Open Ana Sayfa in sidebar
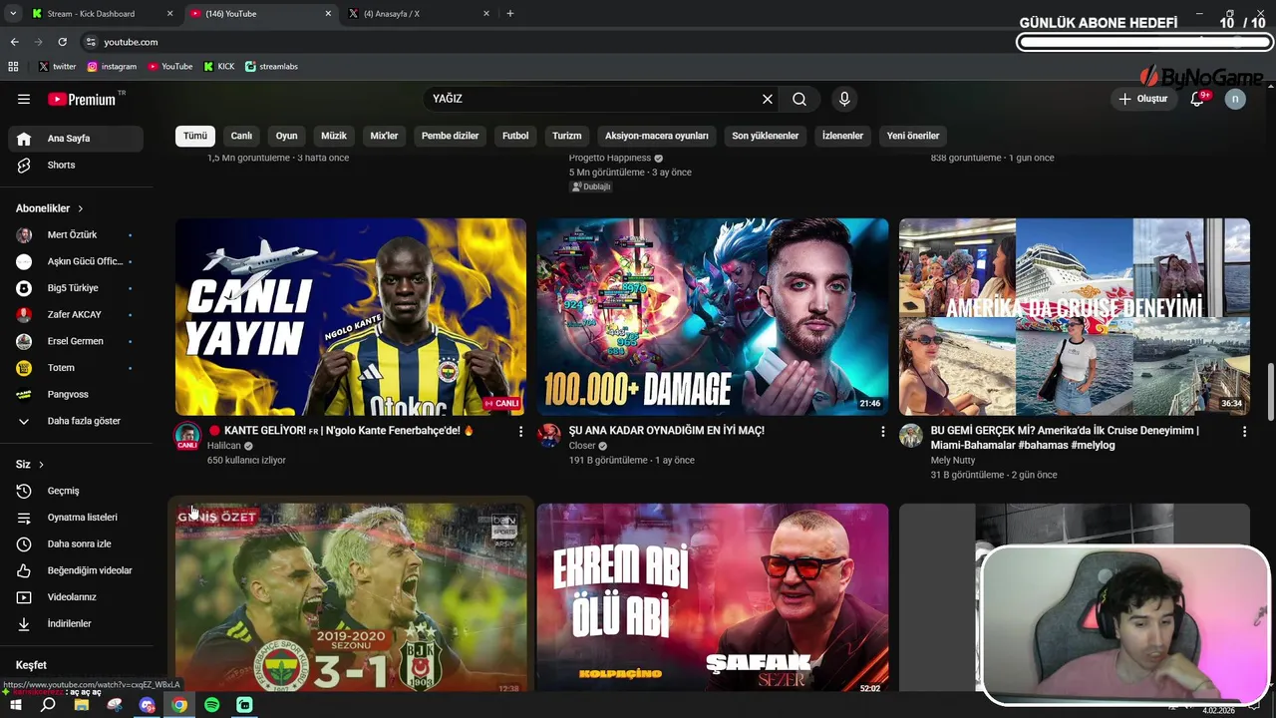 pos(76,139)
